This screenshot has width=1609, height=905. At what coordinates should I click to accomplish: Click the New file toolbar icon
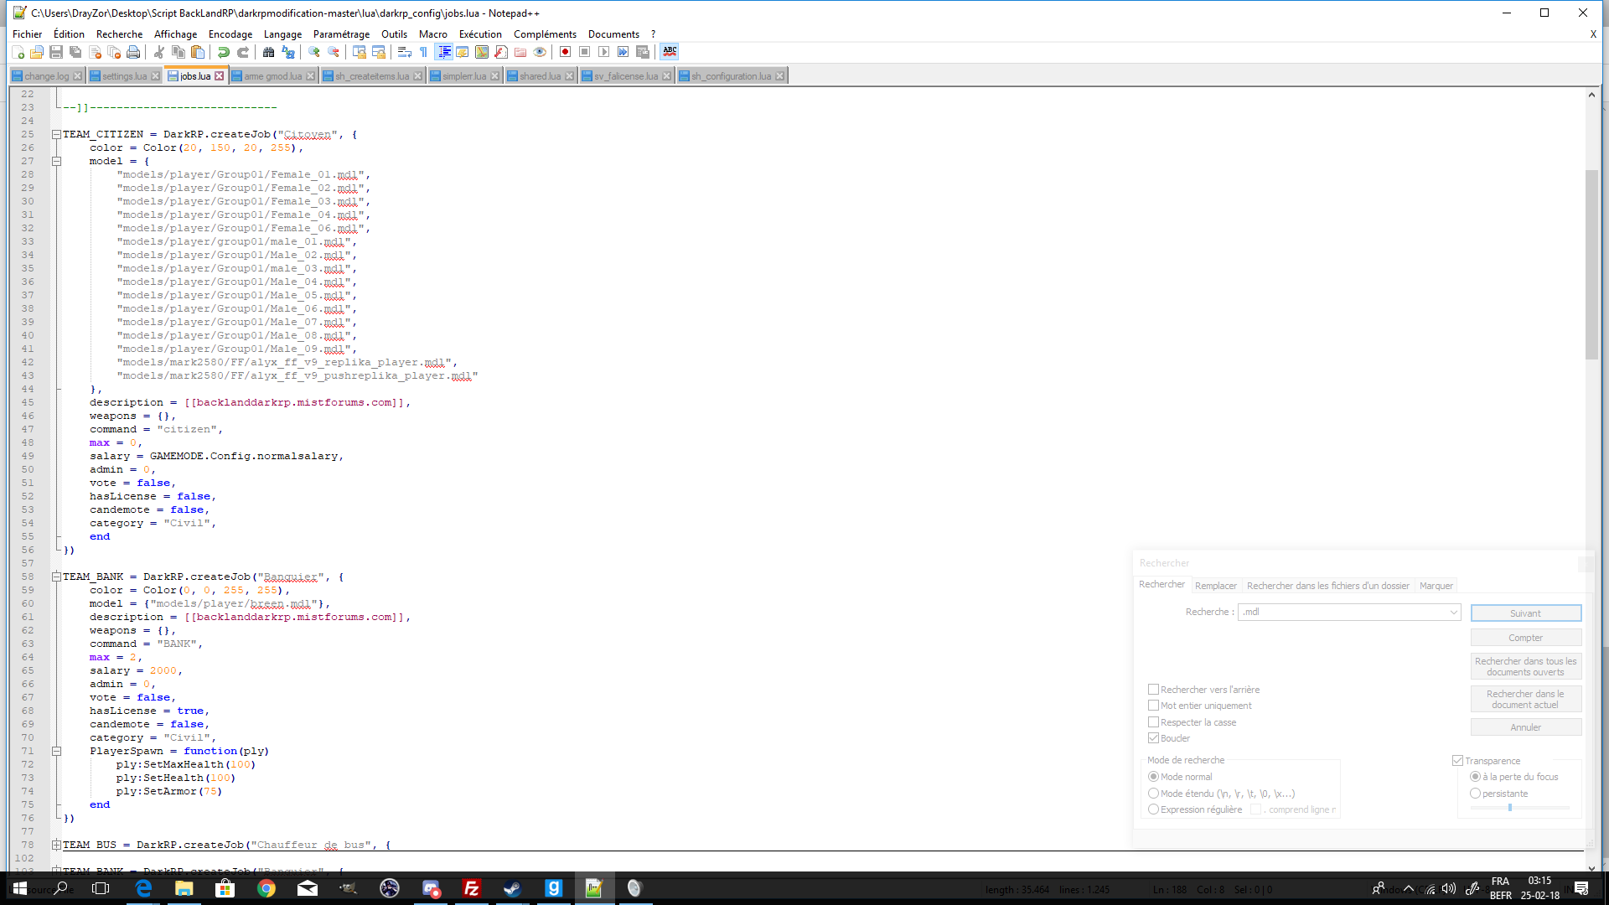pos(18,52)
